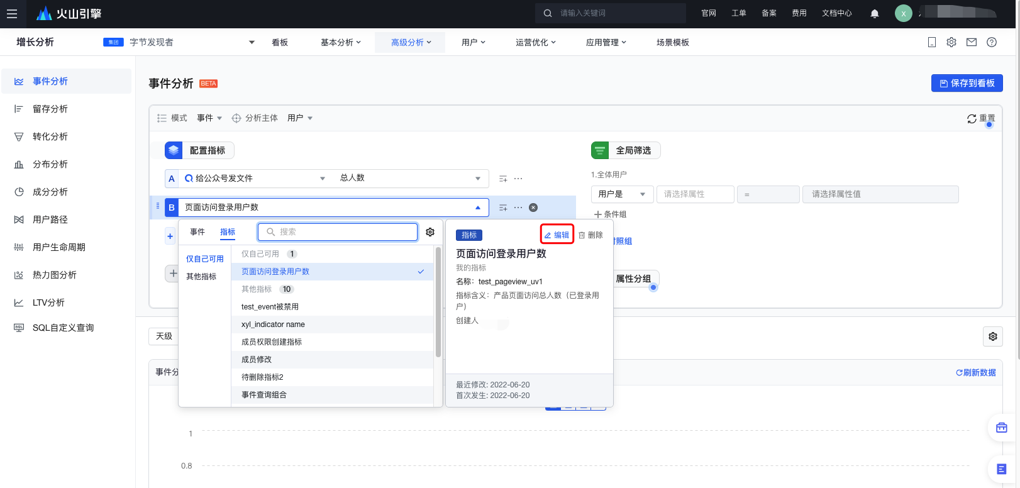This screenshot has width=1020, height=488.
Task: Open the 模式 事件 dropdown
Action: coord(209,118)
